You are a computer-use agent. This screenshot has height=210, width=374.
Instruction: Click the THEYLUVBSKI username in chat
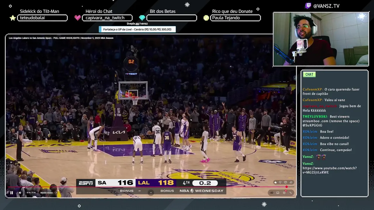tap(315, 117)
